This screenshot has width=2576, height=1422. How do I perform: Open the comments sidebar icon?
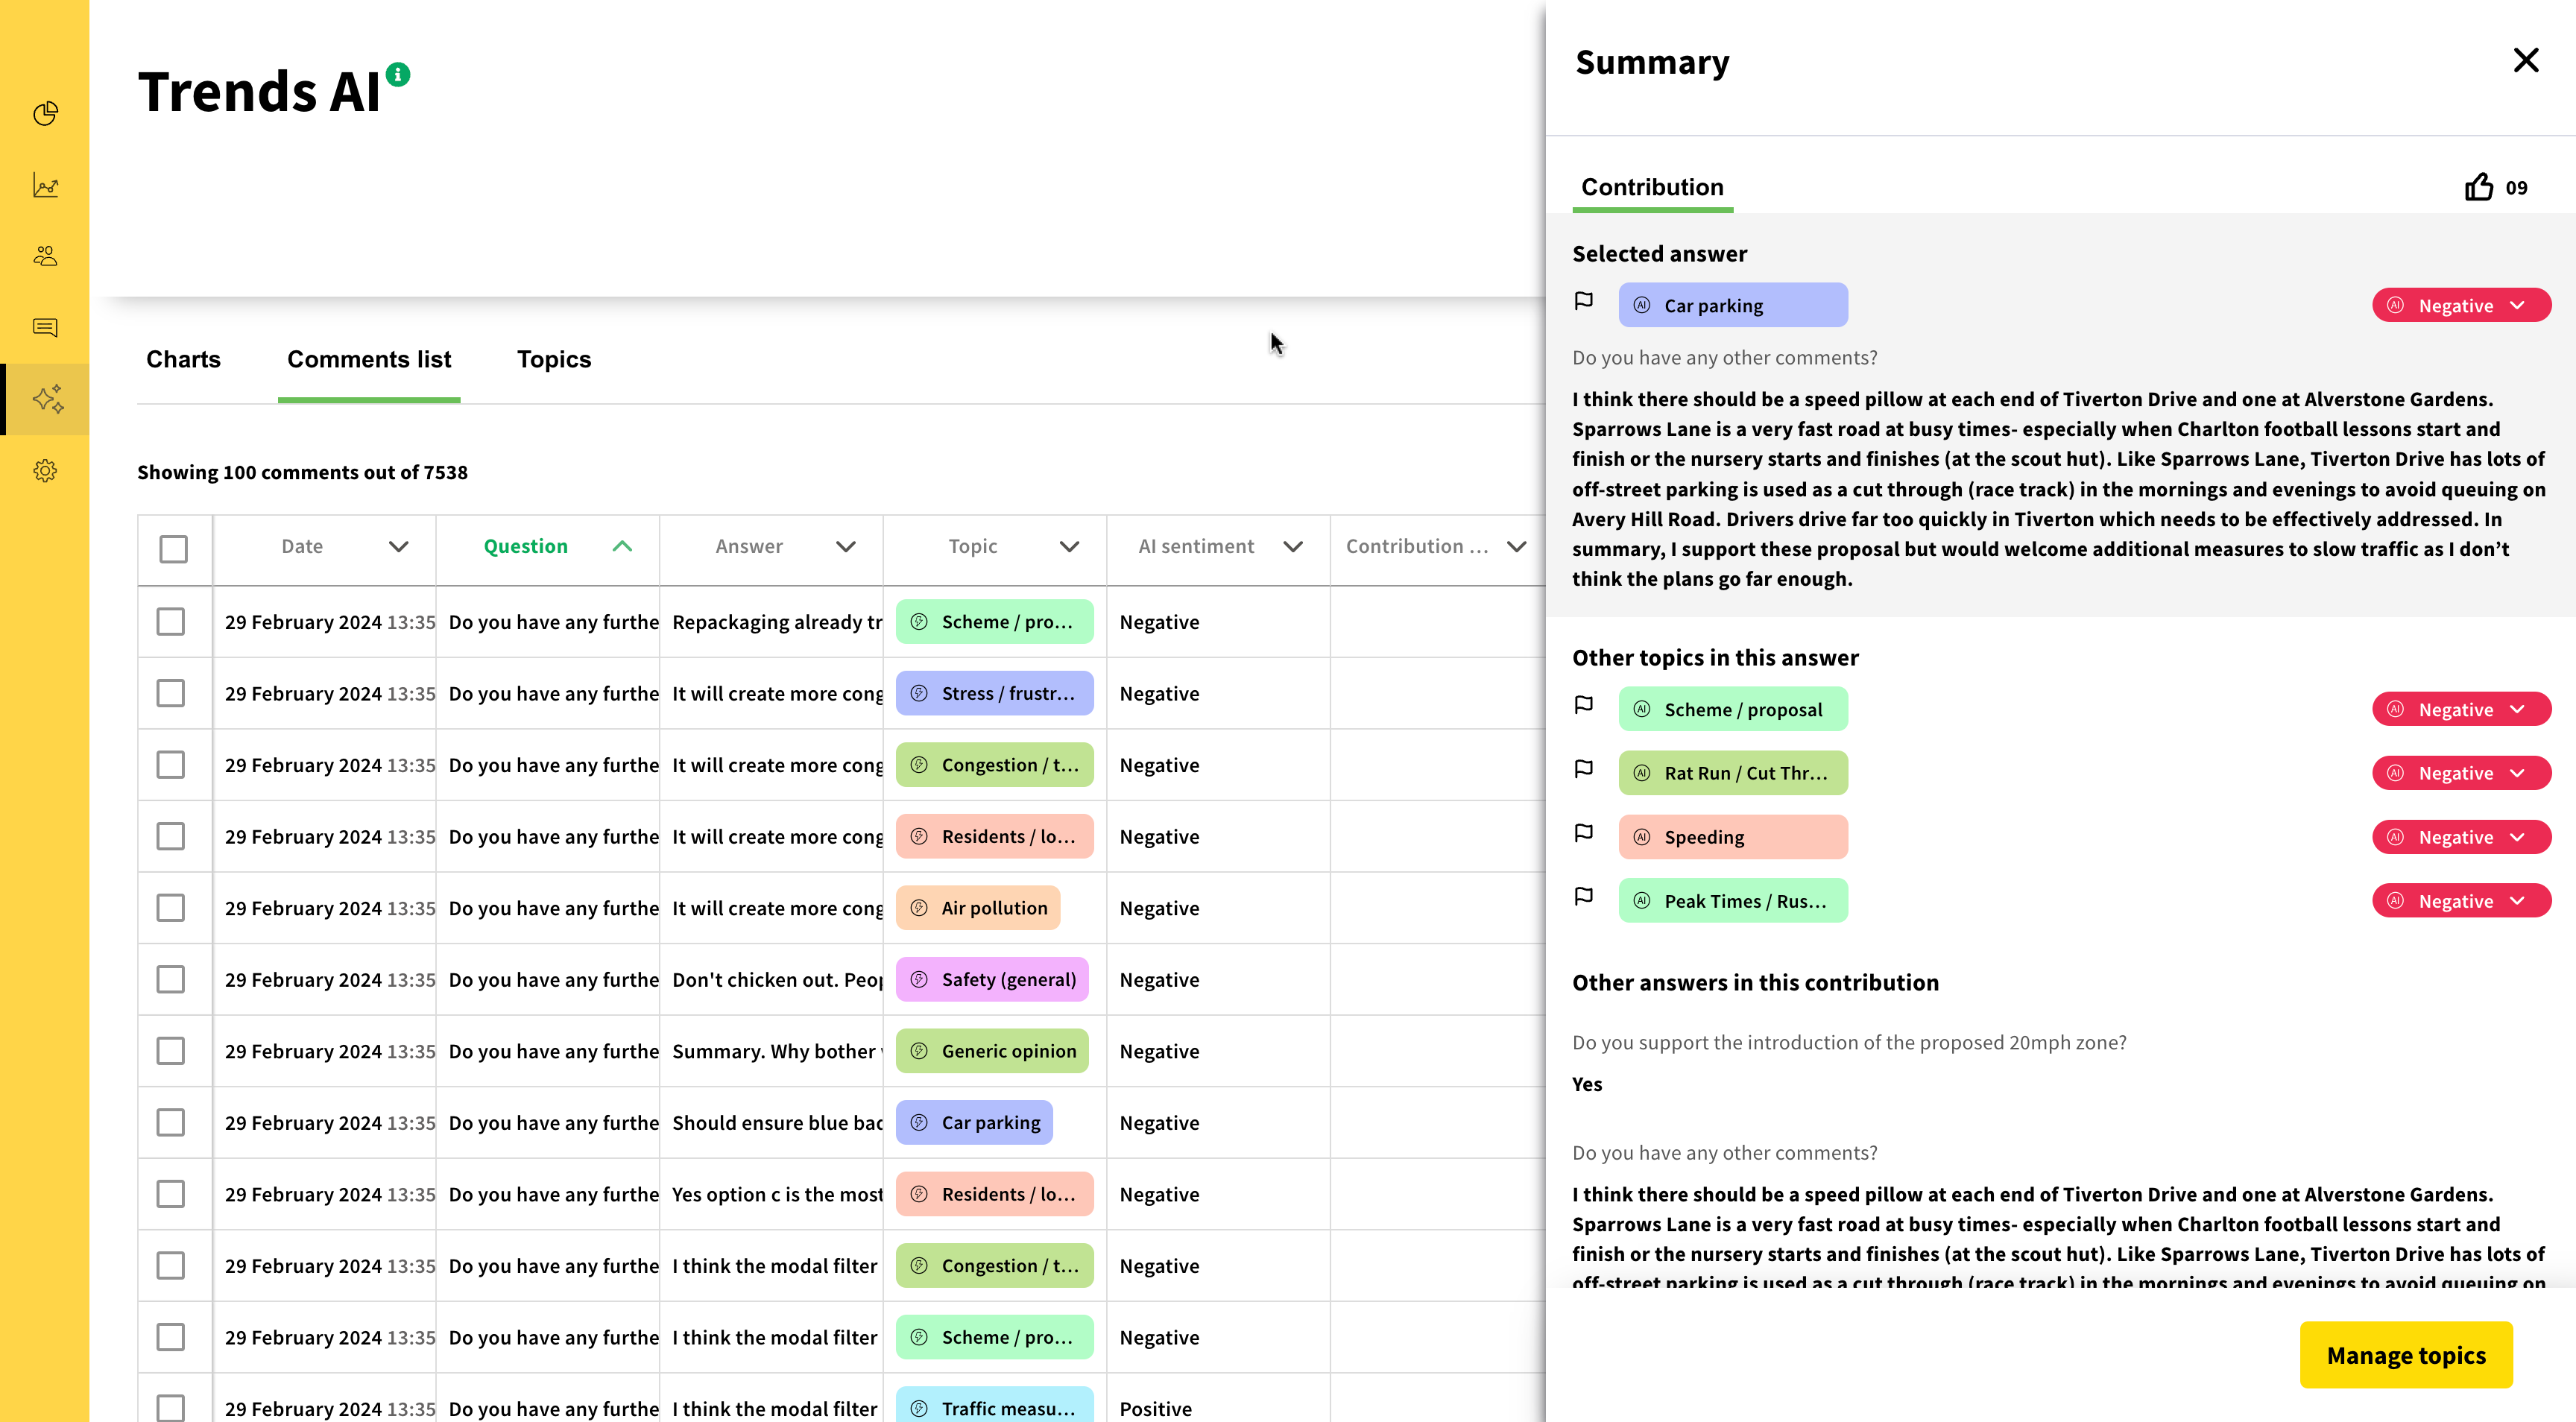click(45, 327)
